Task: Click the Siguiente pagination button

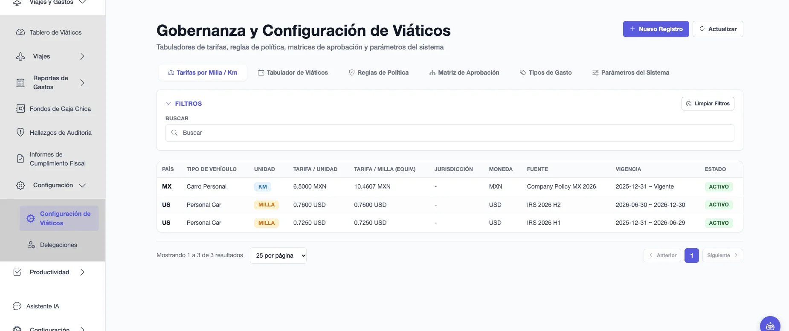Action: pos(722,256)
